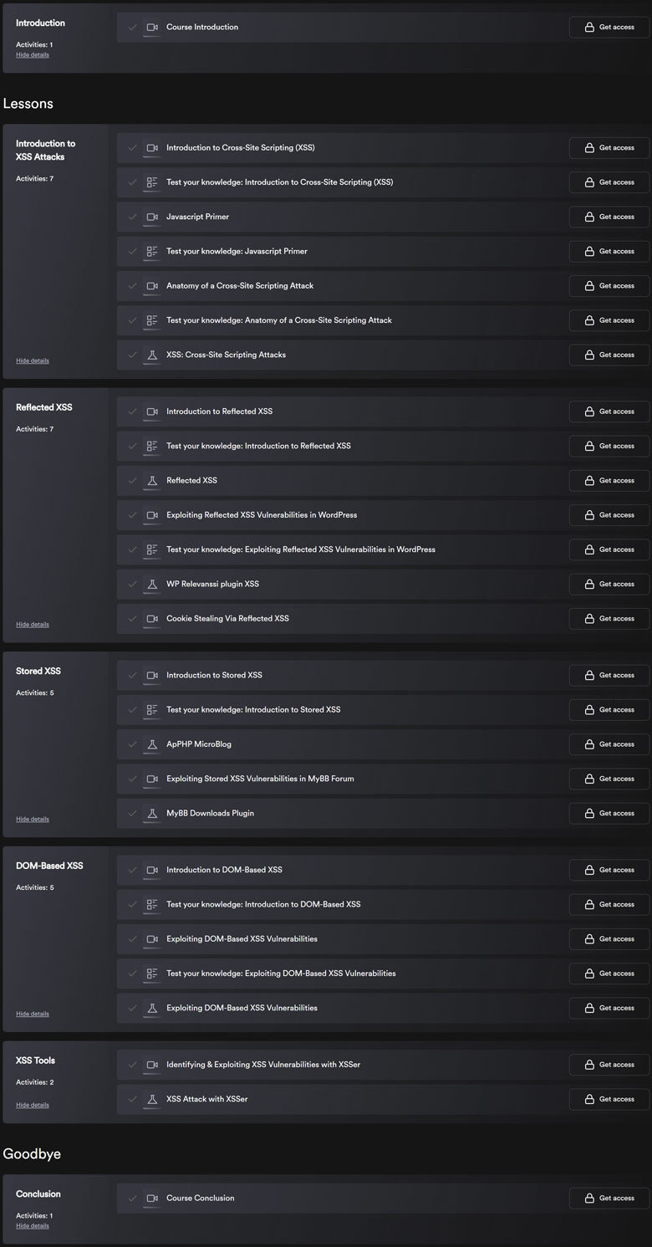Click flask icon next to WP Relevanssi plugin XSS
Screen dimensions: 652x1247
(x=152, y=584)
